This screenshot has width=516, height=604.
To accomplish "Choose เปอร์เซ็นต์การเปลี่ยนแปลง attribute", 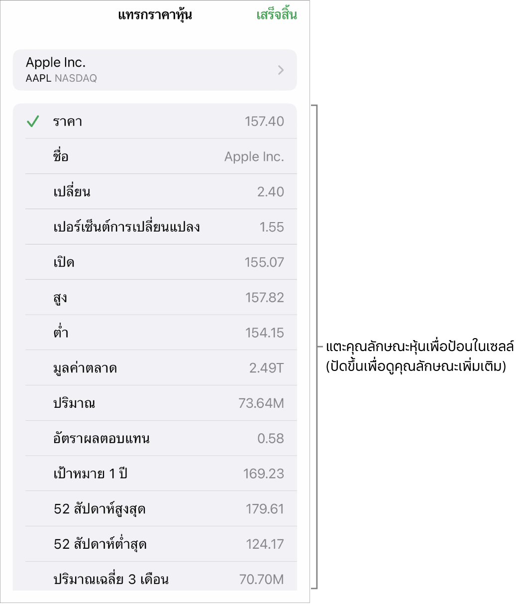I will 155,227.
